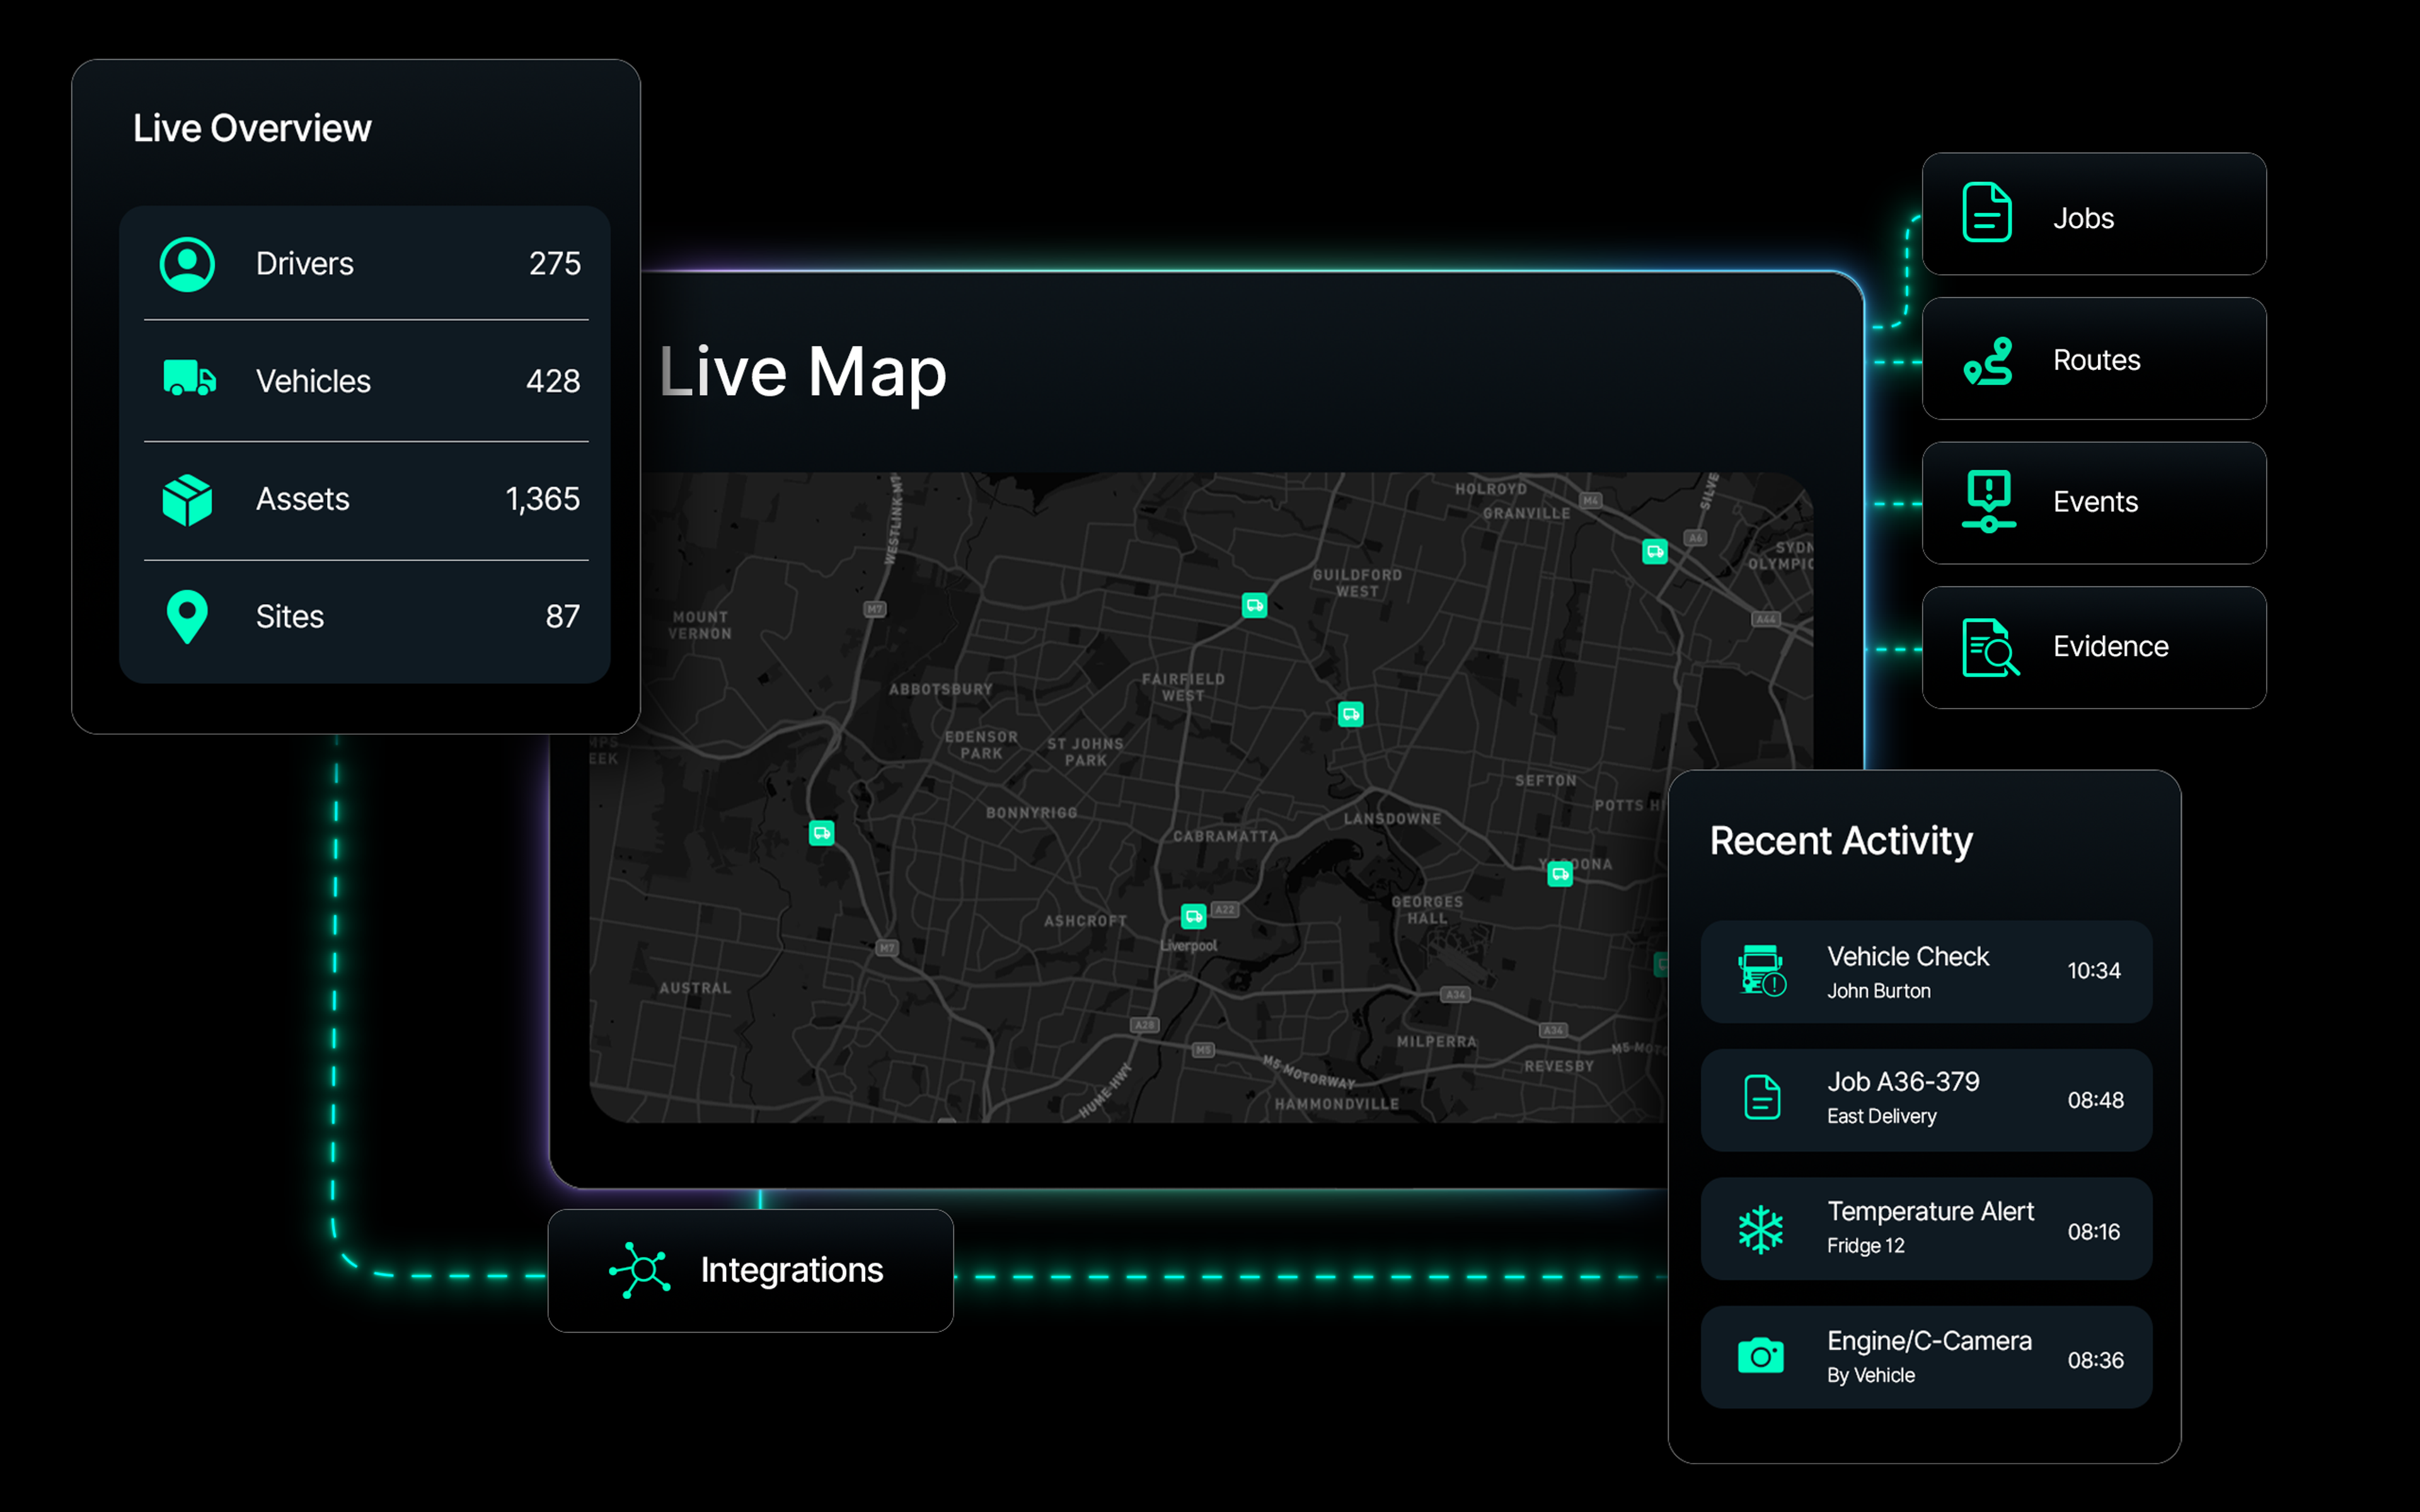Open the Temperature Alert Fridge 12 activity
The width and height of the screenshot is (2420, 1512).
coord(1927,1229)
